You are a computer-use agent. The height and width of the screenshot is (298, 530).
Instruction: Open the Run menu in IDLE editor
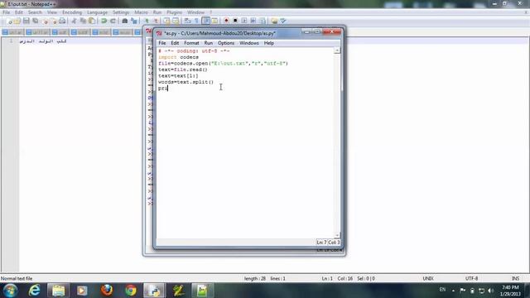[209, 43]
